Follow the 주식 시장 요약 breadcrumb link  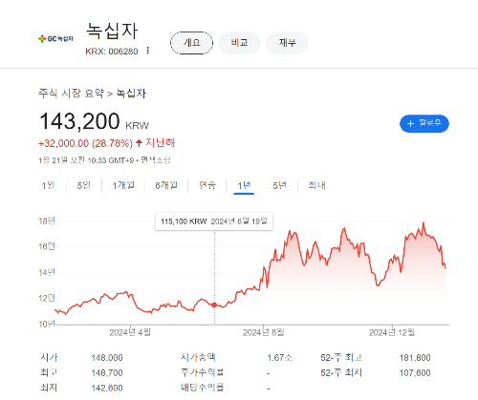click(x=71, y=94)
